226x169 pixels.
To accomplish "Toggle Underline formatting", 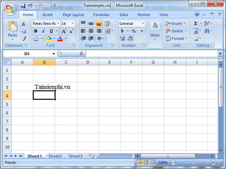I will click(x=51, y=31).
